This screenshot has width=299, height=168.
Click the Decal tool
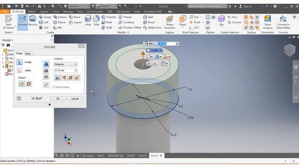pos(75,17)
